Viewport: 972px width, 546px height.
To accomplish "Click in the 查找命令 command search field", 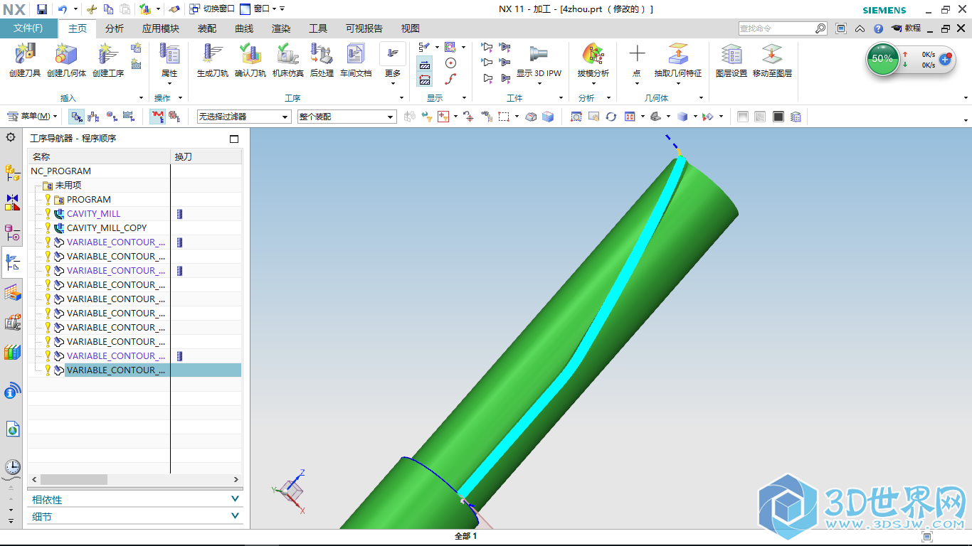I will pyautogui.click(x=777, y=28).
